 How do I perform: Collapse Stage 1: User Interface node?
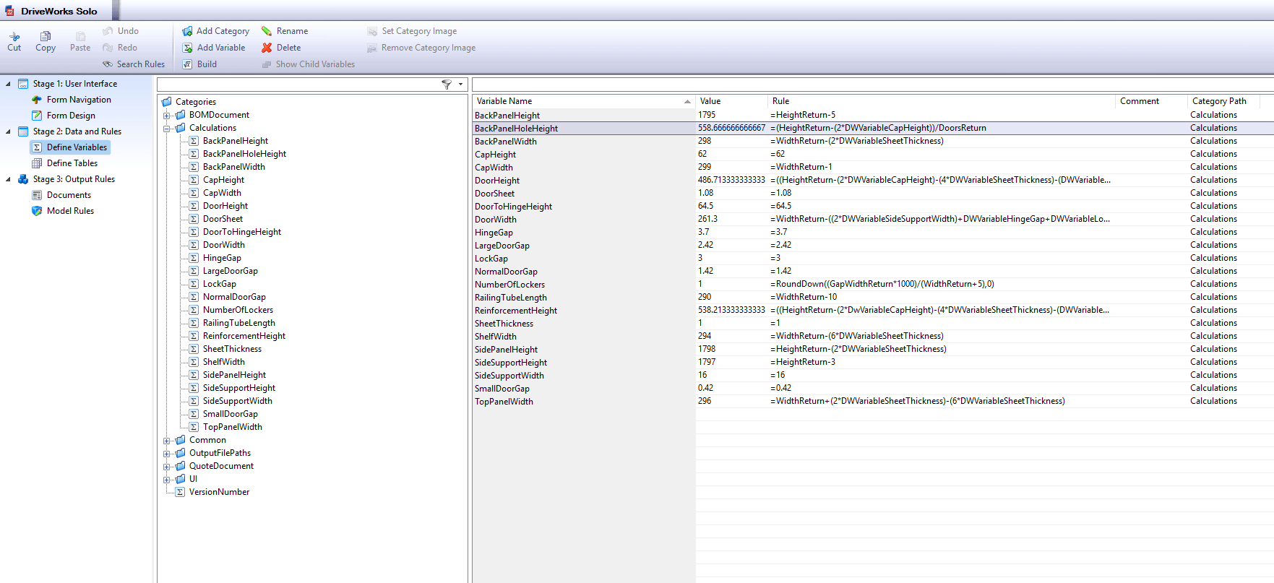(8, 84)
